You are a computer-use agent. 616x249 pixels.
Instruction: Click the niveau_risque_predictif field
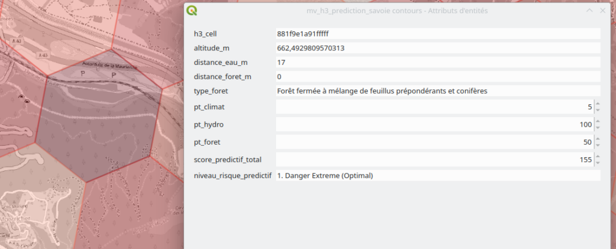tap(437, 176)
